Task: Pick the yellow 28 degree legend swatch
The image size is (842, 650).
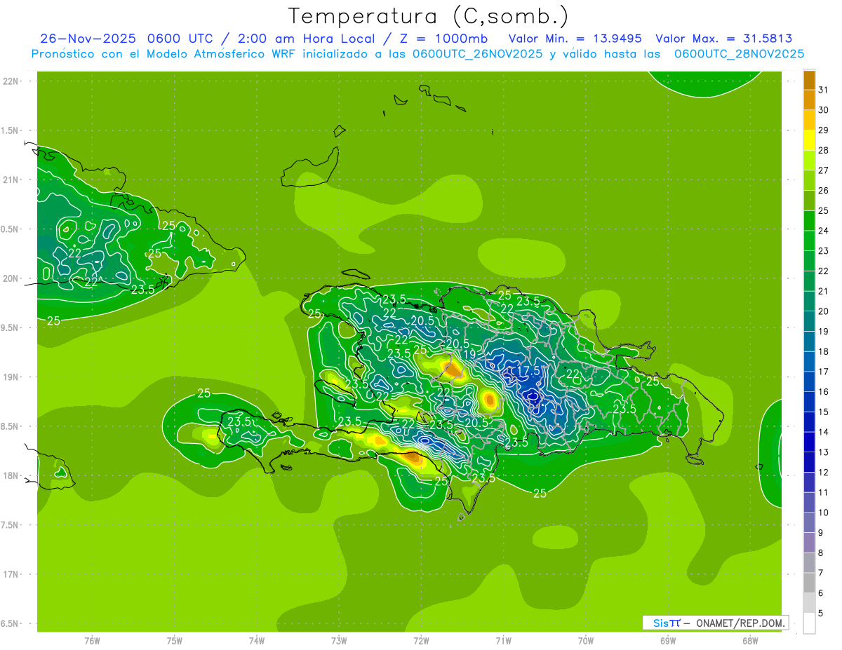Action: (x=809, y=140)
